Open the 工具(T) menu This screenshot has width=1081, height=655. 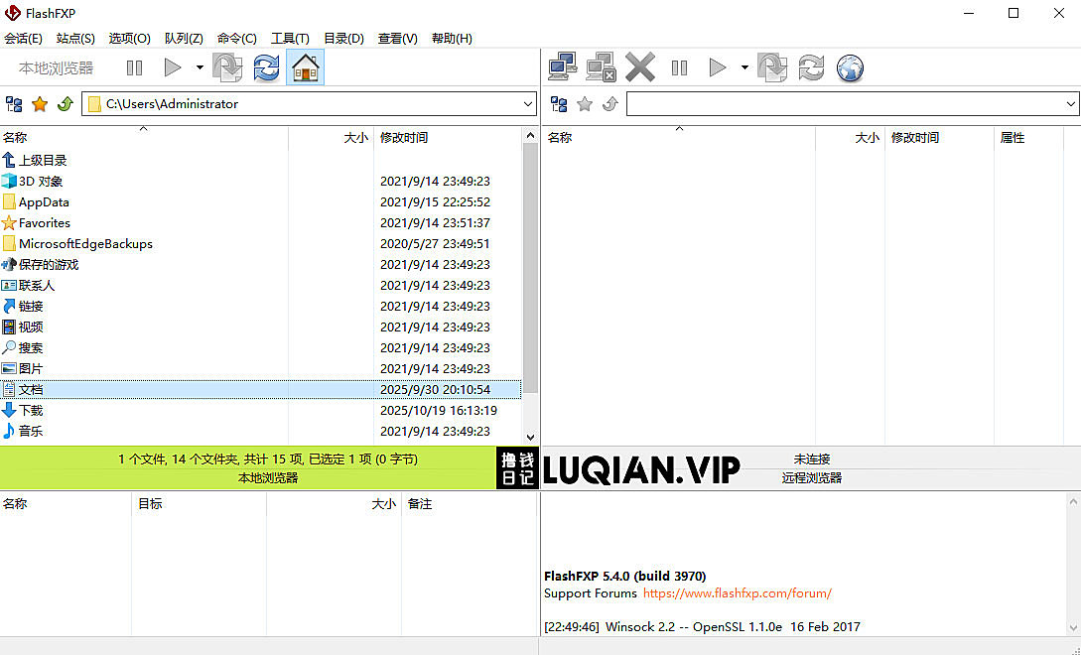[290, 38]
